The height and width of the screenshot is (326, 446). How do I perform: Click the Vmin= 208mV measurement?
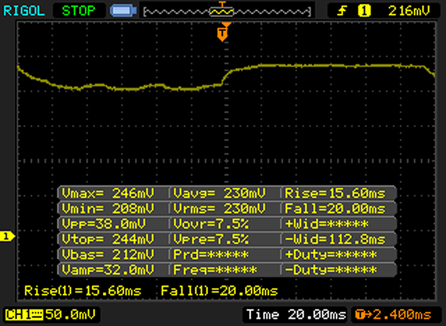click(x=108, y=209)
